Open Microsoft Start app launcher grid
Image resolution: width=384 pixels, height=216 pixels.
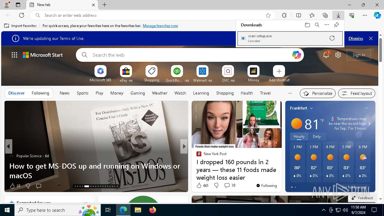tap(14, 55)
